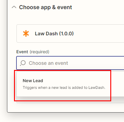Click the Choose app & event heading
The width and height of the screenshot is (124, 122).
coord(45,7)
